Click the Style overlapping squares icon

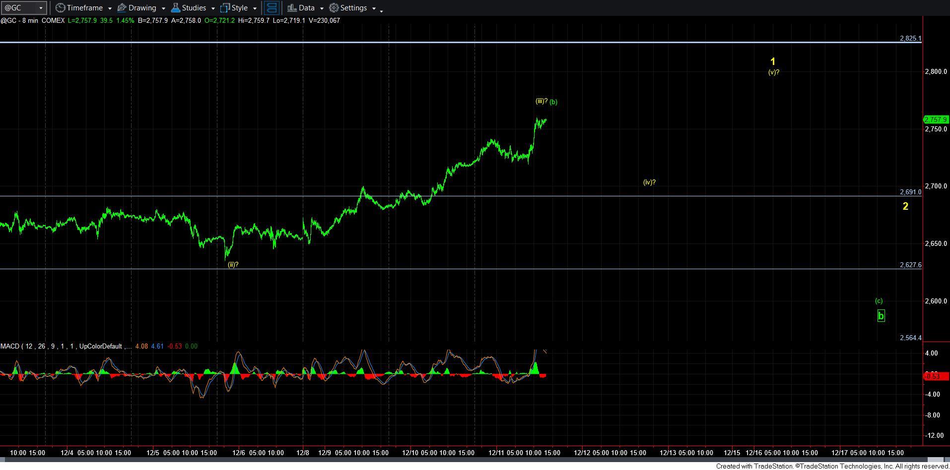coord(225,8)
